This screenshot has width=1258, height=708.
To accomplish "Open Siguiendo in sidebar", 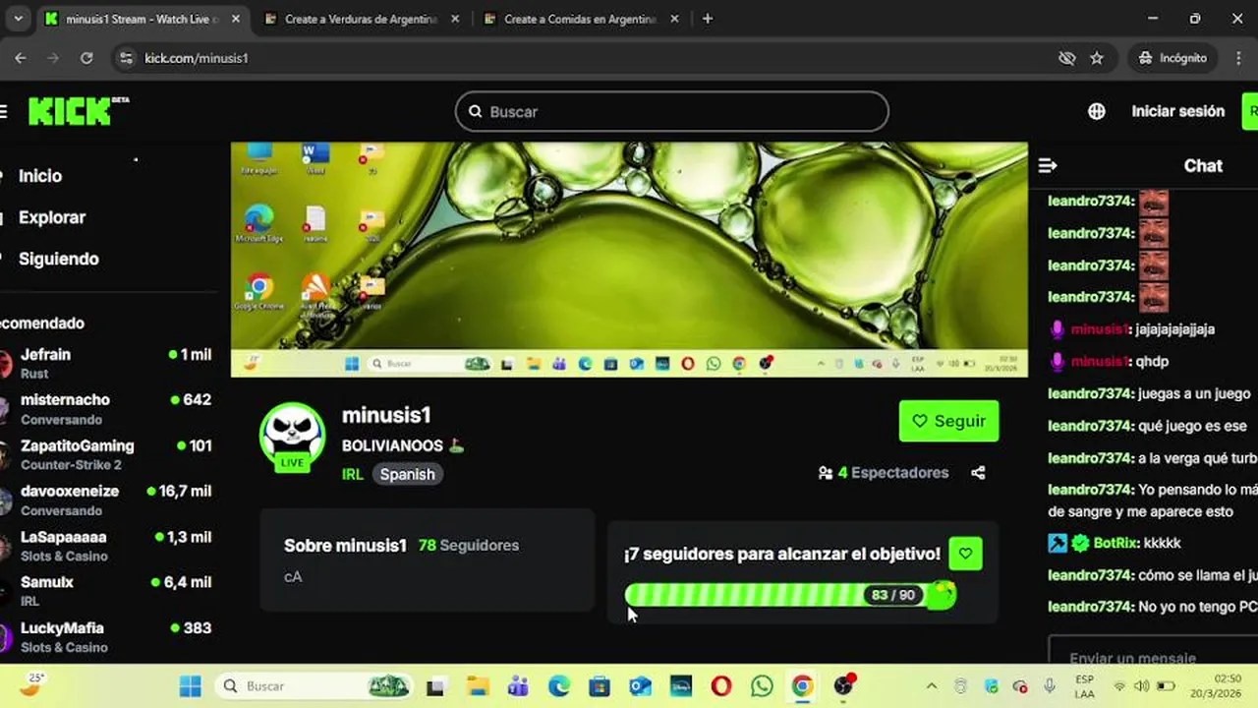I will click(58, 259).
